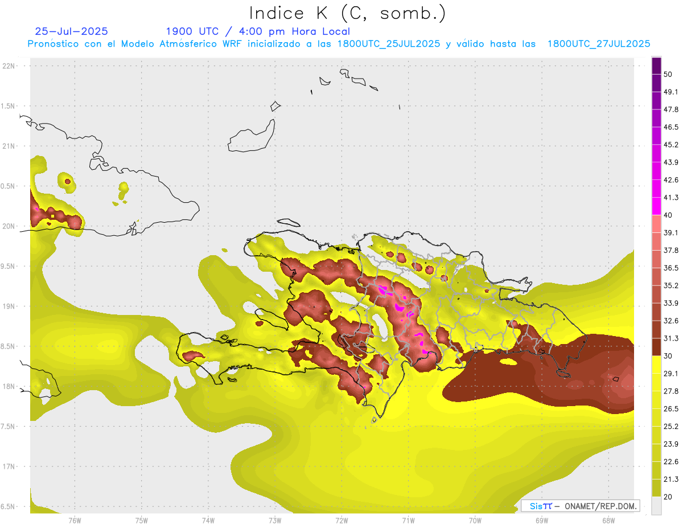Pick the salmon swatch between 39.1 and 40
The height and width of the screenshot is (528, 683).
[x=656, y=224]
